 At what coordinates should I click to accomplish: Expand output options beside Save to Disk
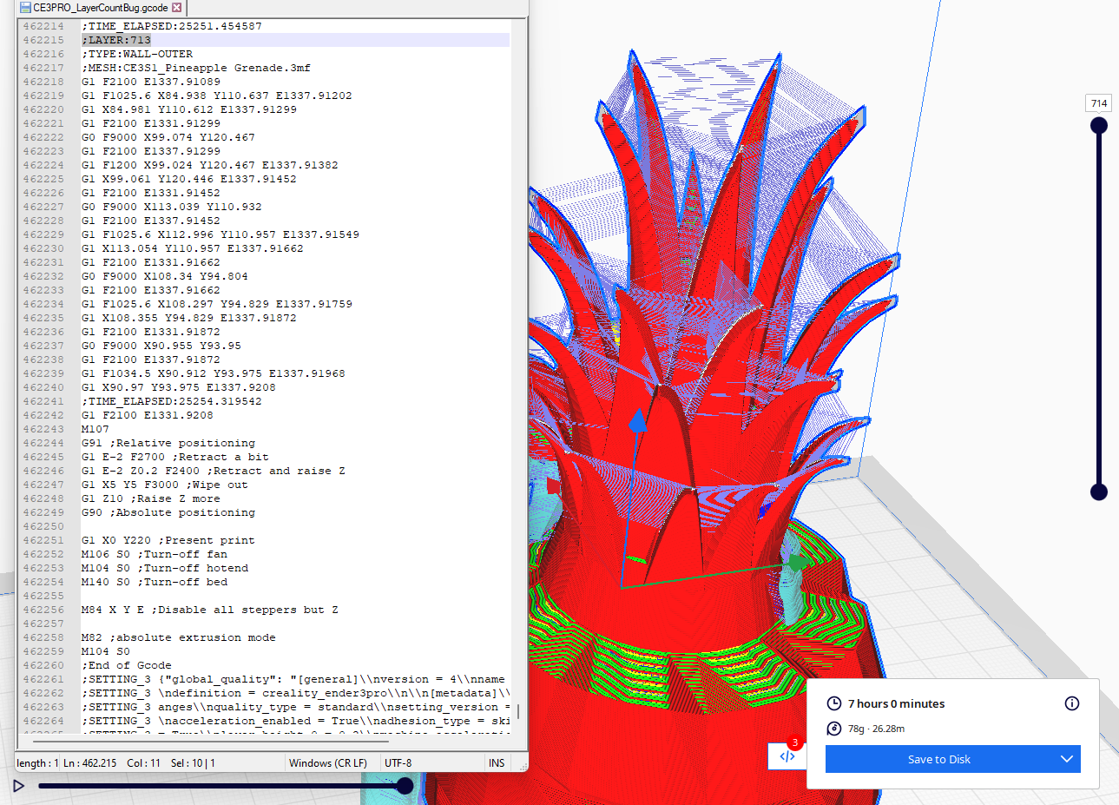[1067, 758]
